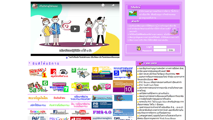Click the lock and key login icon
Image resolution: width=213 pixels, height=120 pixels.
click(x=138, y=48)
